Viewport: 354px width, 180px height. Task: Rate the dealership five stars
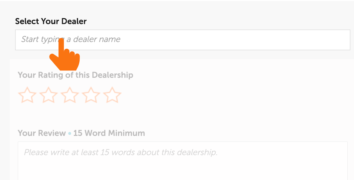pyautogui.click(x=112, y=95)
